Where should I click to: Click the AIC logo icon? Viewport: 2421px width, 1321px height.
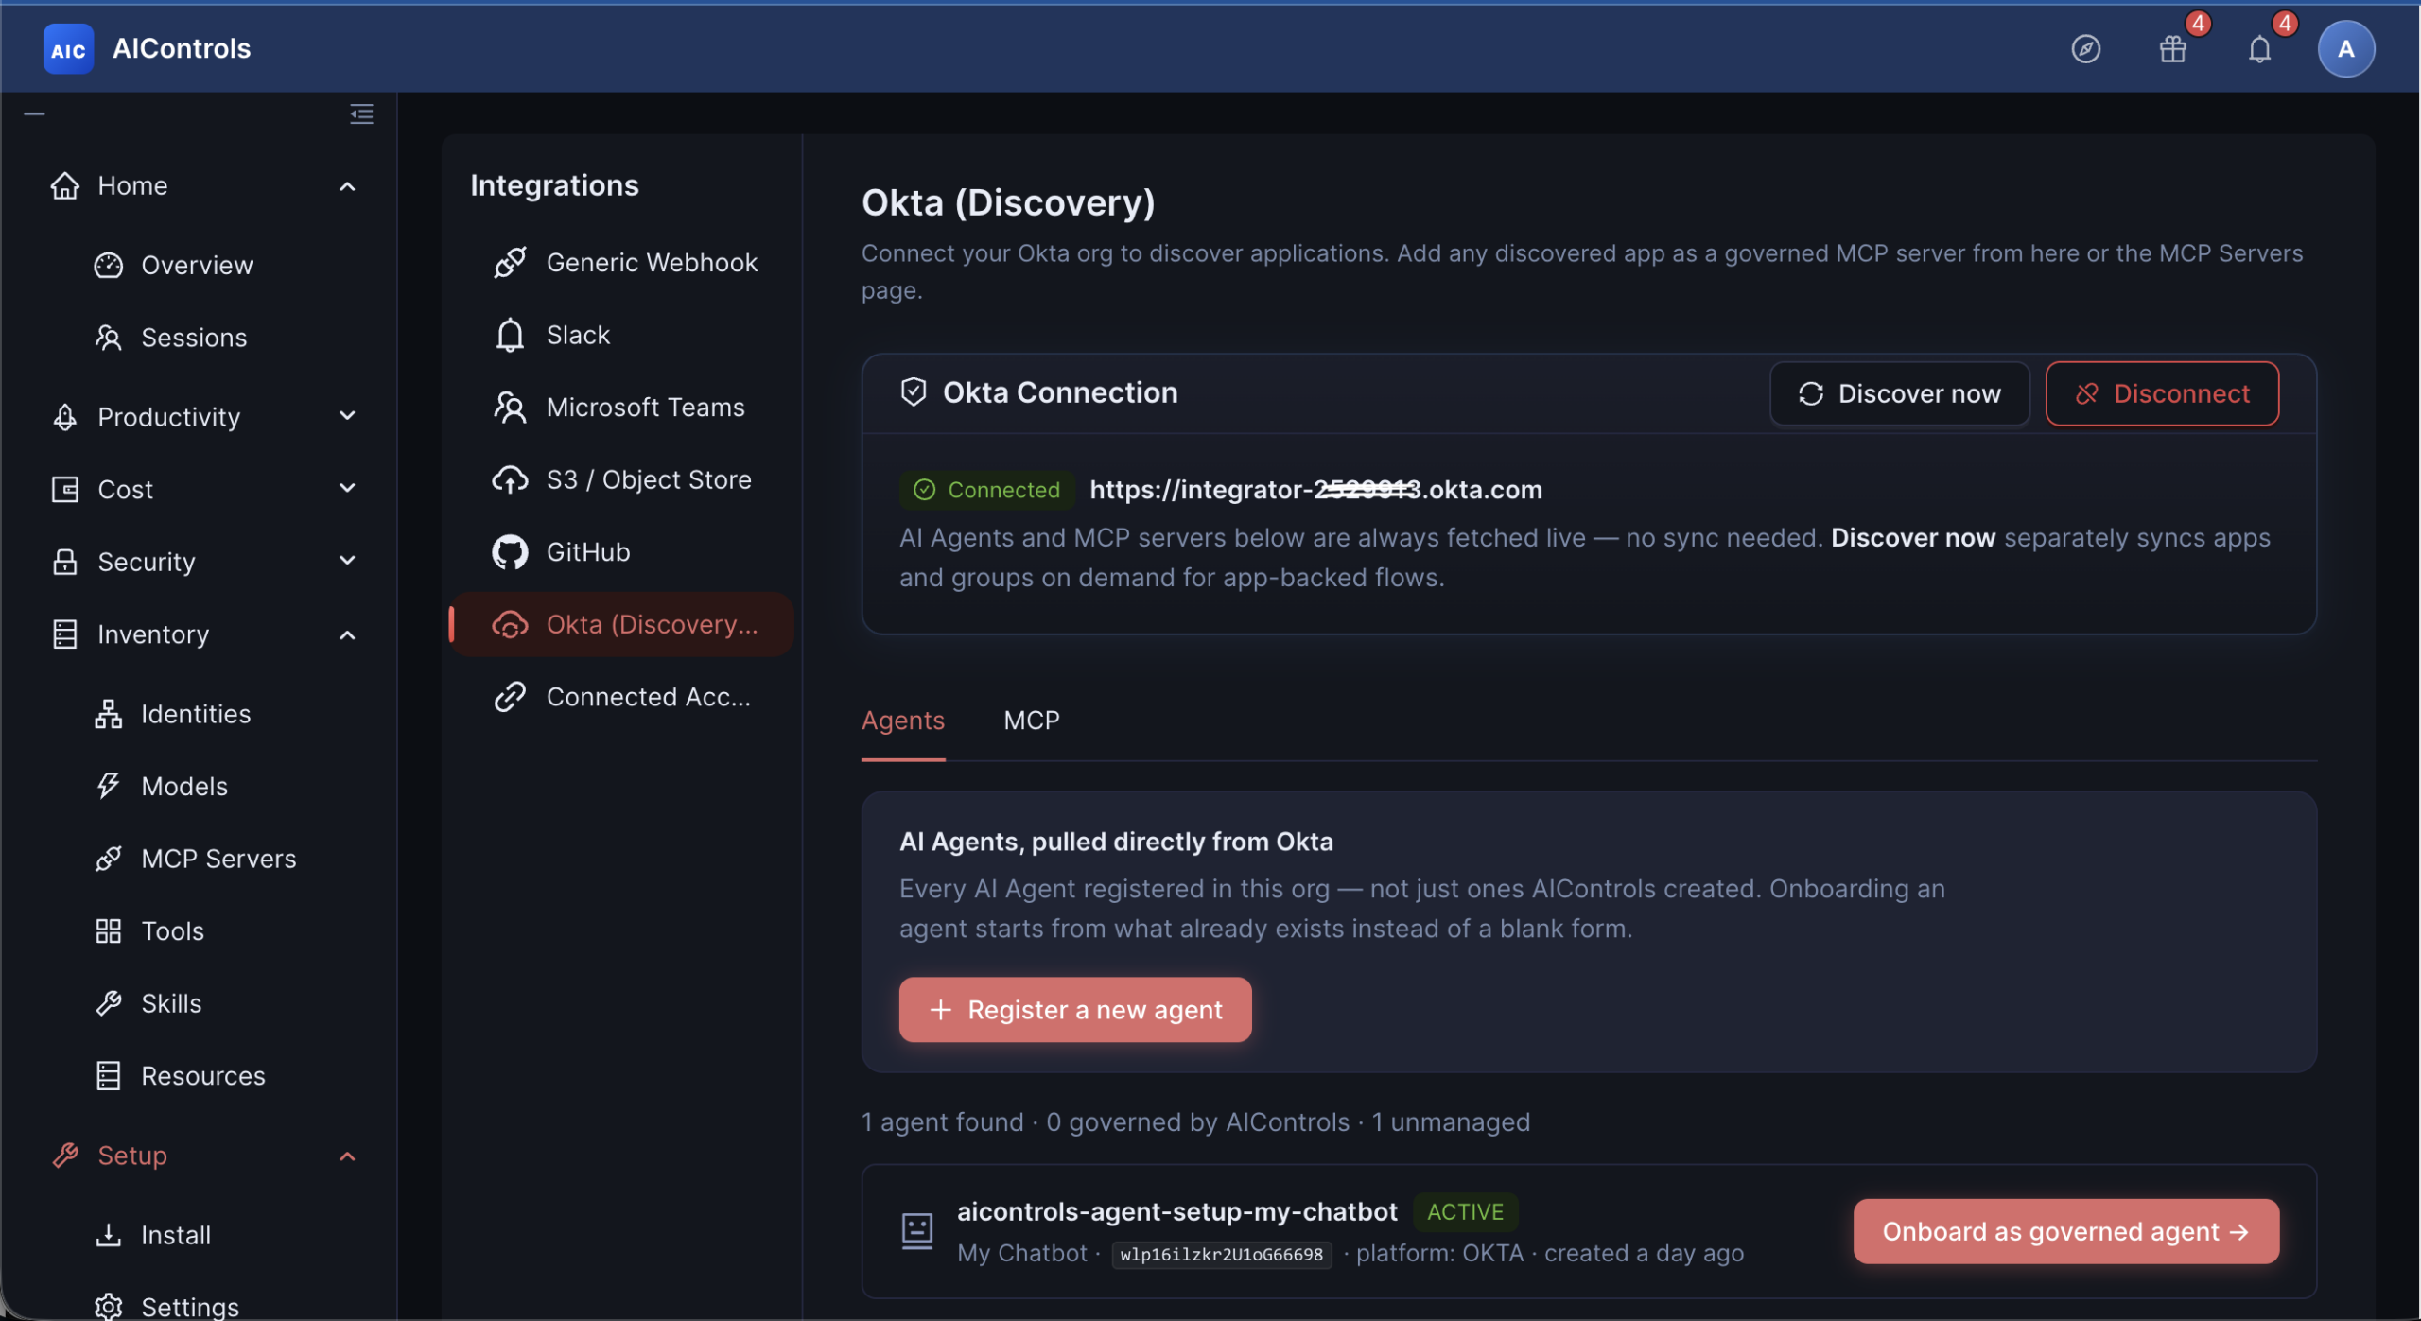68,49
